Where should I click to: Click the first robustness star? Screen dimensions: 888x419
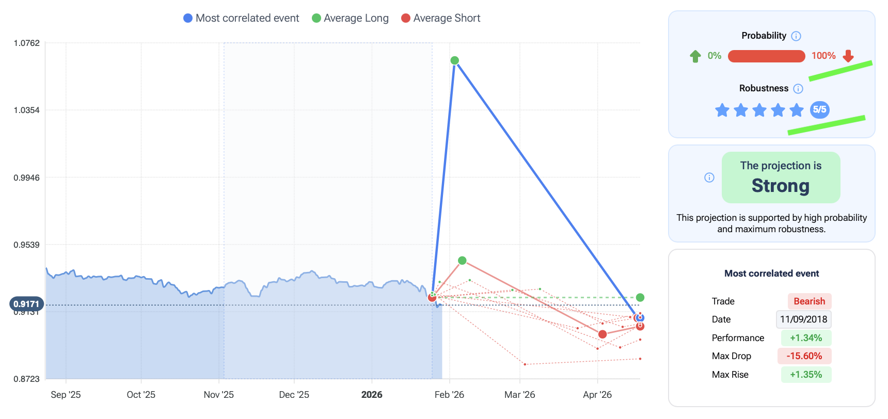tap(722, 110)
